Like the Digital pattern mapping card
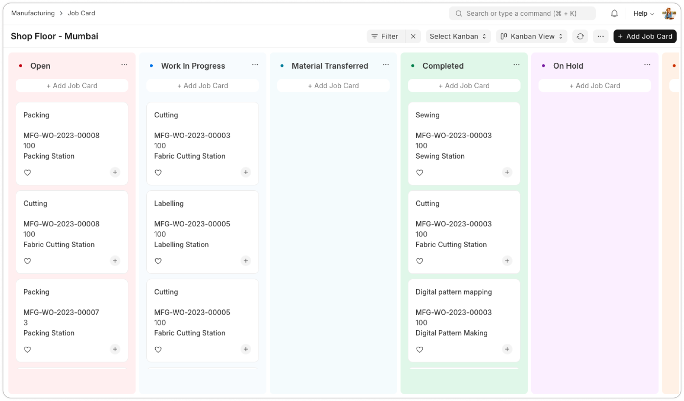The width and height of the screenshot is (684, 401). coord(420,350)
